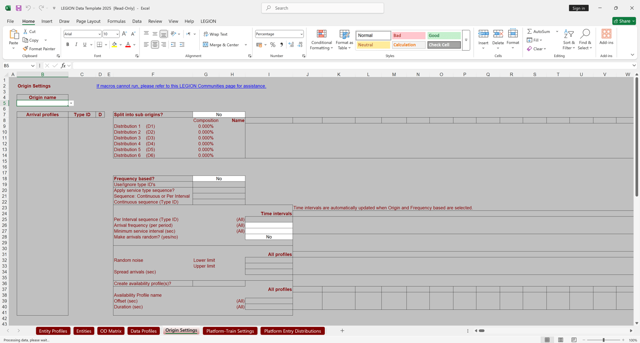Switch to the Formulas ribbon tab

(x=116, y=21)
